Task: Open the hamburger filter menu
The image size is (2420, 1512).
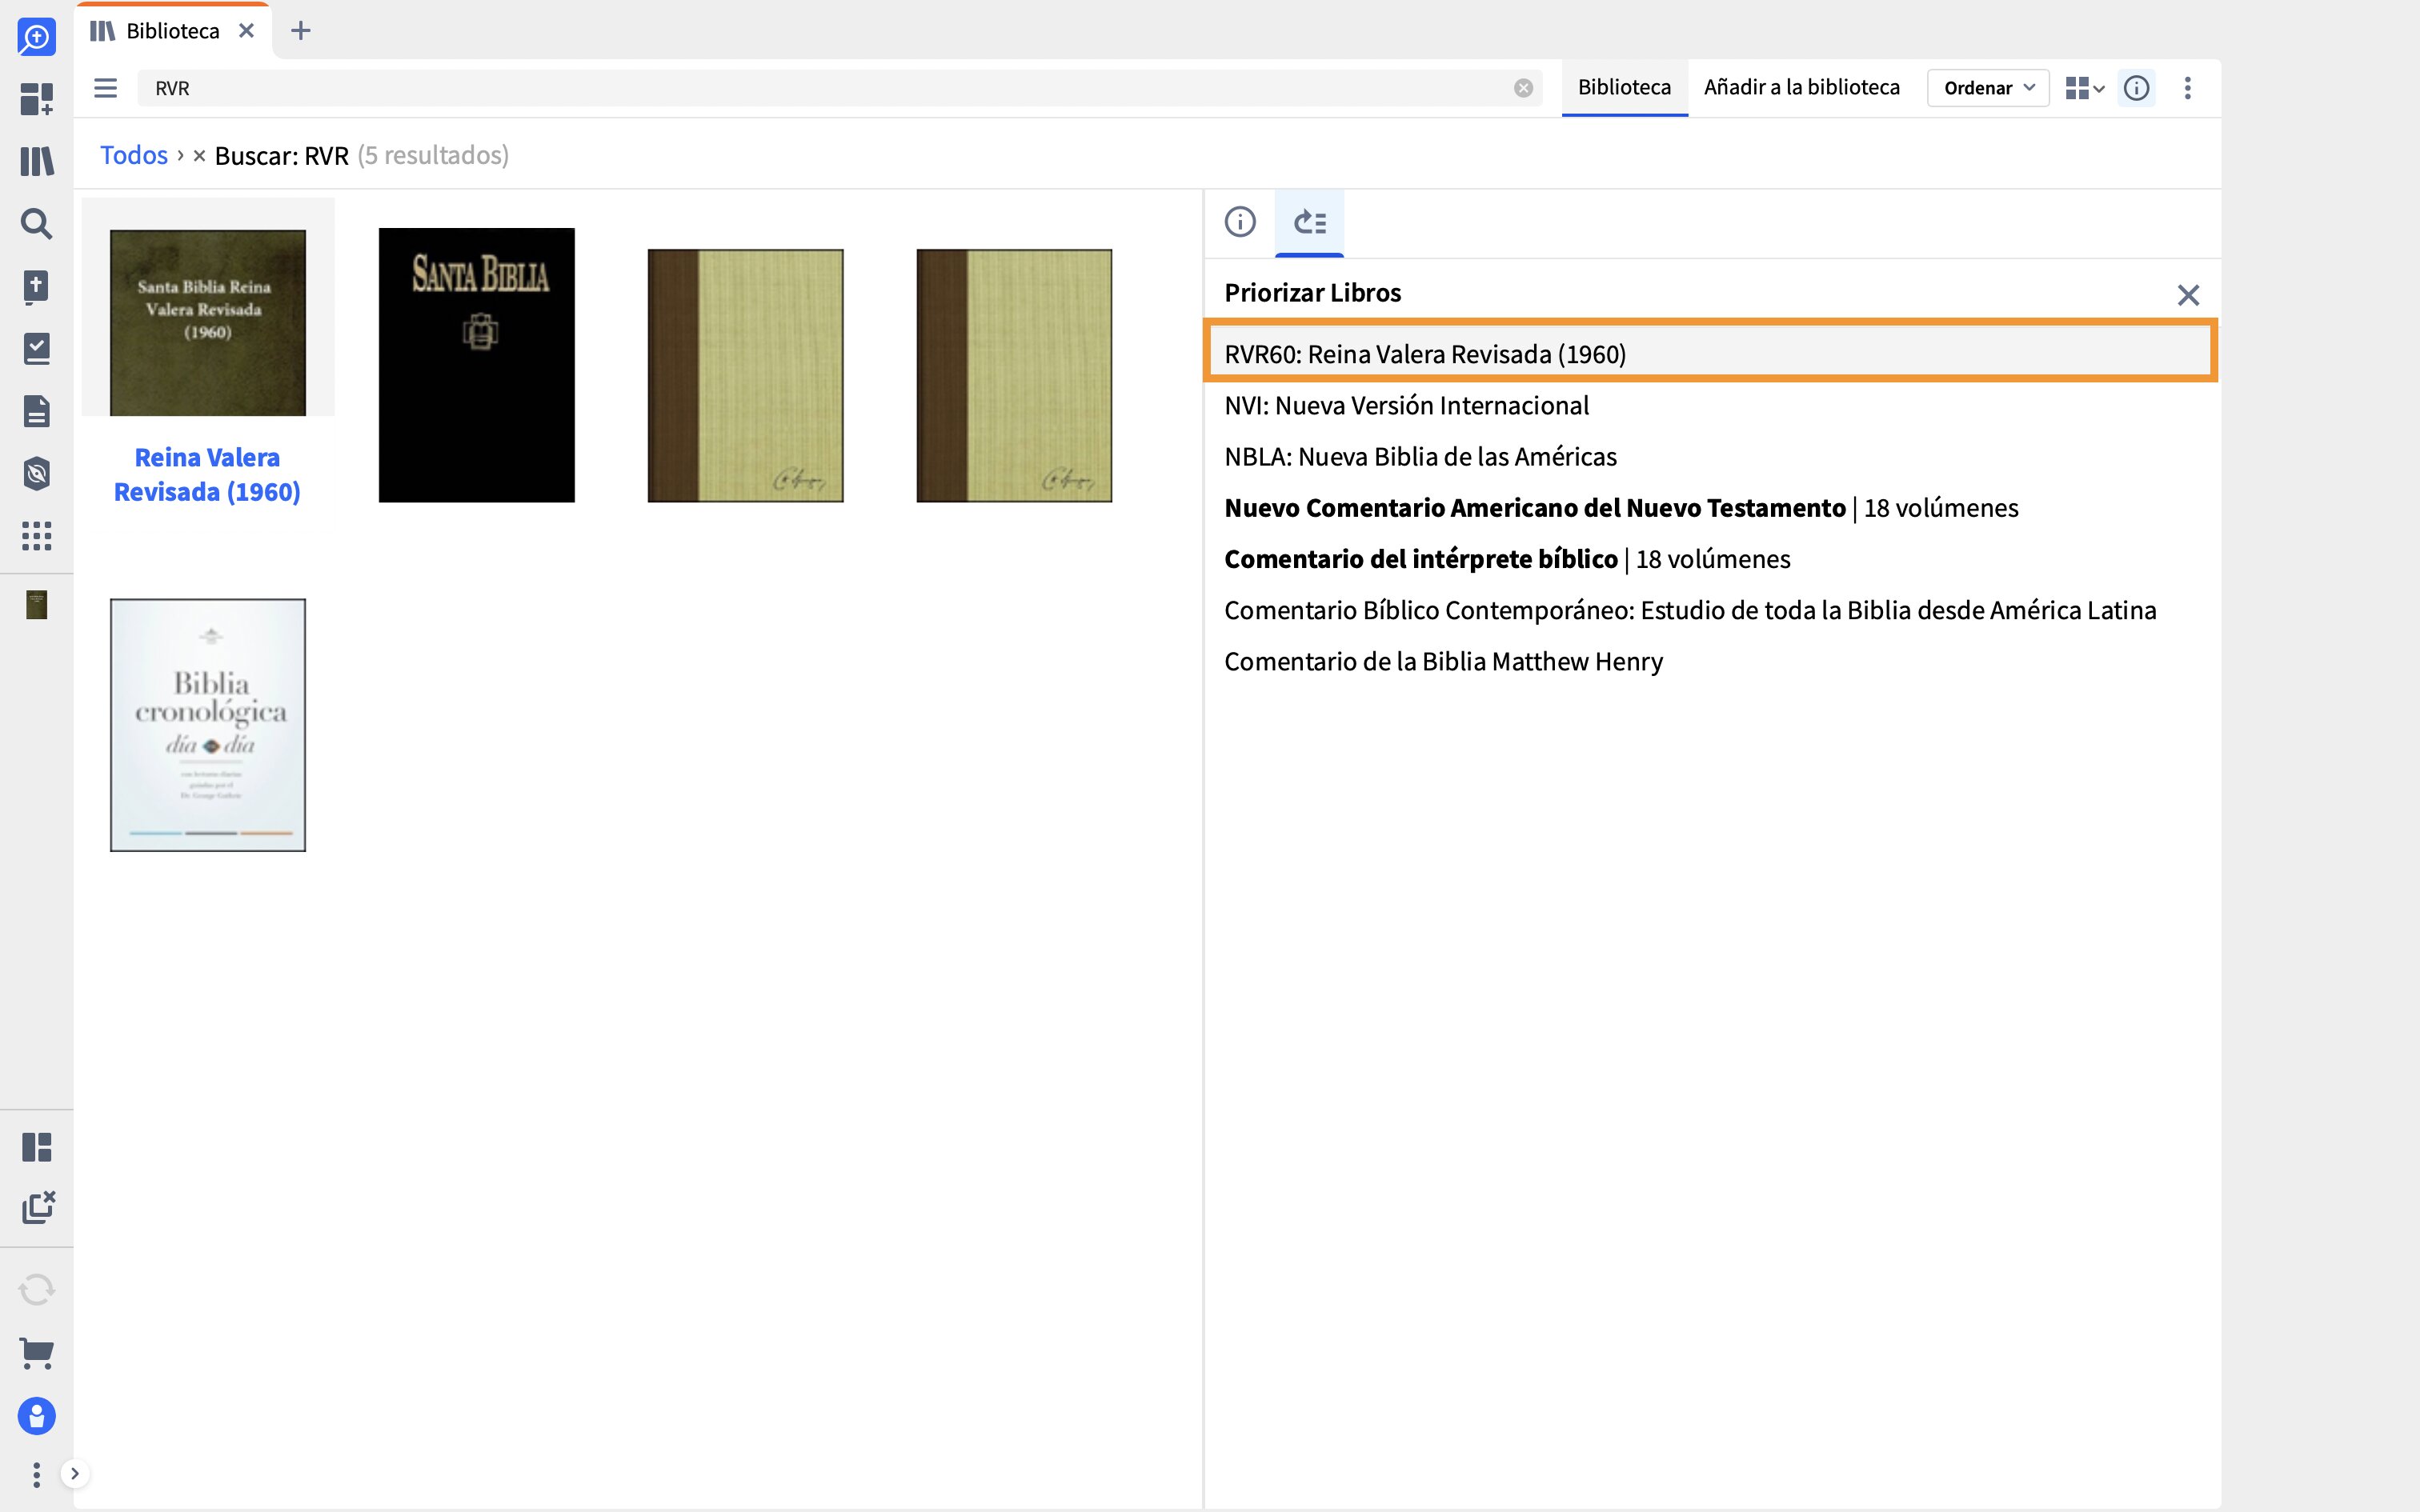Action: (106, 88)
